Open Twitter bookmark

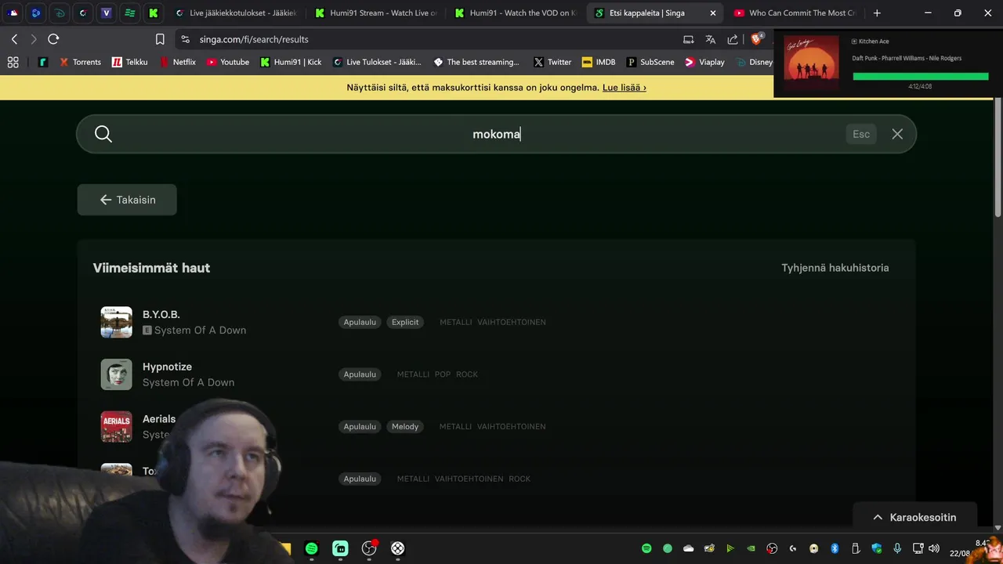tap(552, 62)
